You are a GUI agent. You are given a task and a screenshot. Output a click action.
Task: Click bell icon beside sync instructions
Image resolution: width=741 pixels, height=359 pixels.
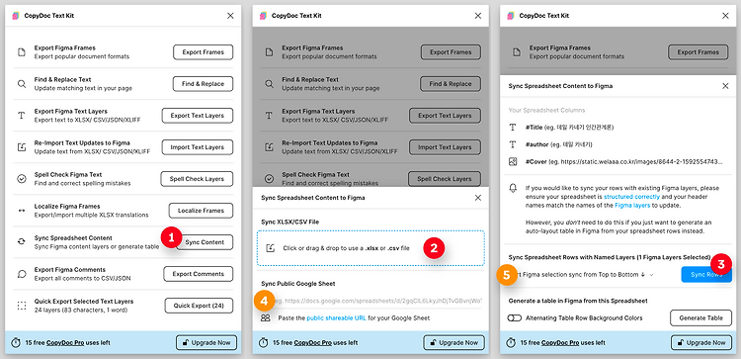pyautogui.click(x=513, y=188)
